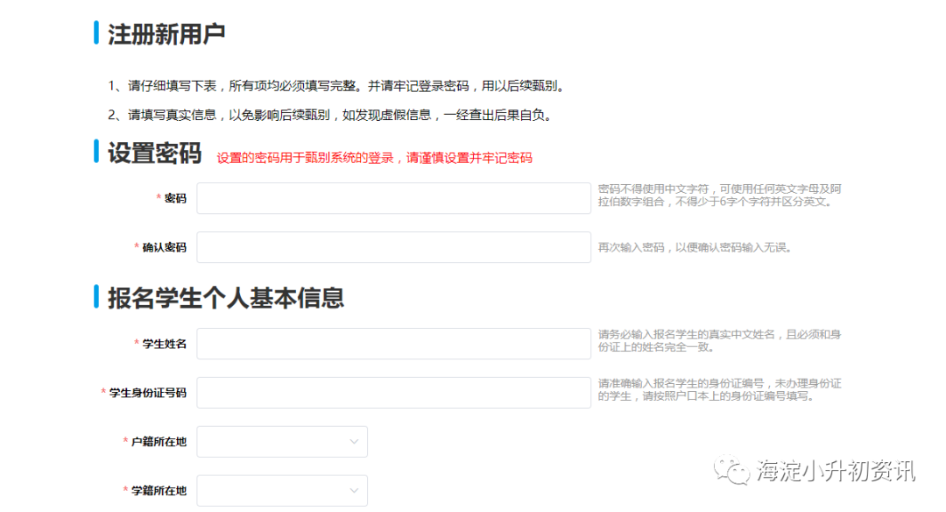
Task: Click instruction line 1 about 登录密码
Action: 338,86
